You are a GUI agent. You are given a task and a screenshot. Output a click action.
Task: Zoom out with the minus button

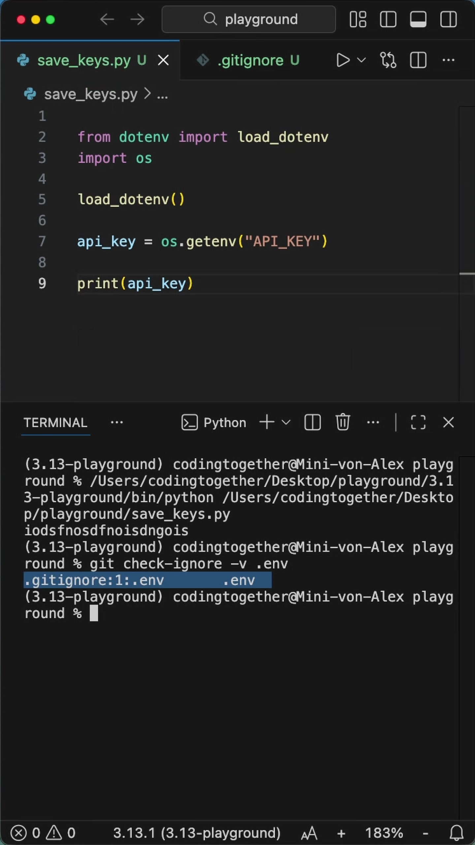tap(426, 834)
